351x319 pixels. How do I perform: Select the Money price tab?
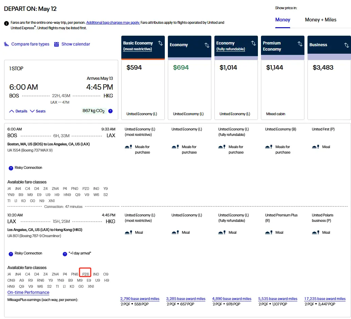[x=282, y=20]
